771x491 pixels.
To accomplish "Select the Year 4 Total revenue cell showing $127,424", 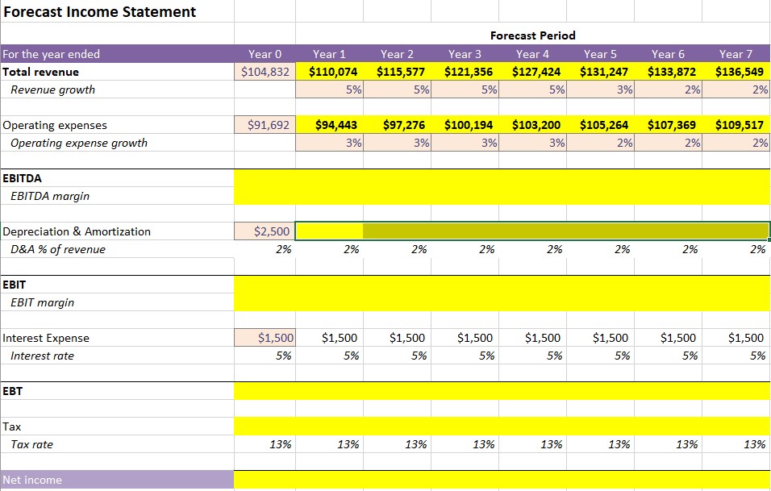I will click(x=533, y=71).
